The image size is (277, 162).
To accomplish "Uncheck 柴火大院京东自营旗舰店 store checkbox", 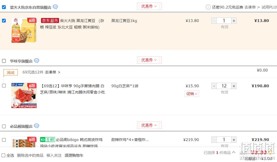I will tap(4, 7).
